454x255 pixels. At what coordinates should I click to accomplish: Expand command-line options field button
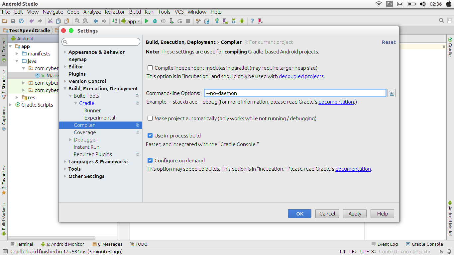[392, 93]
